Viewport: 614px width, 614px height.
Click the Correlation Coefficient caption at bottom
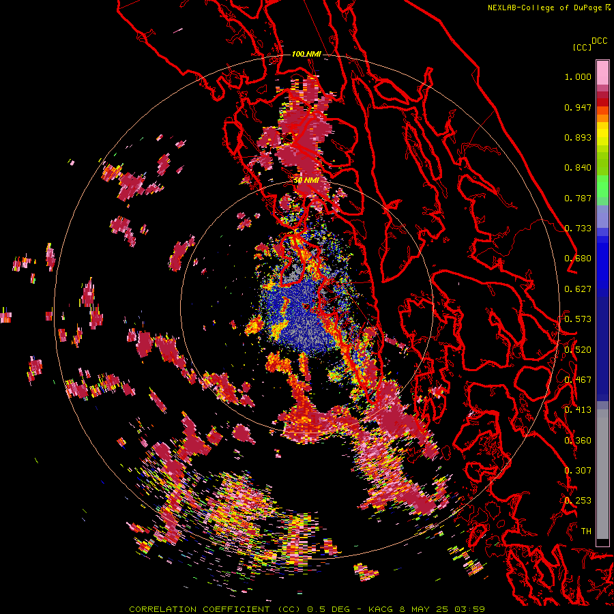(x=307, y=609)
